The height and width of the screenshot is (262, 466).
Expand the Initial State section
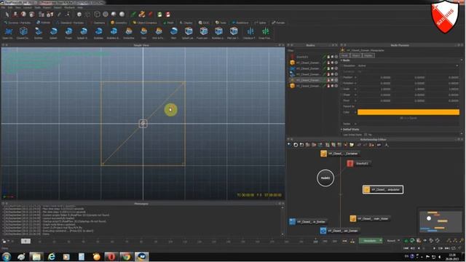coord(341,130)
